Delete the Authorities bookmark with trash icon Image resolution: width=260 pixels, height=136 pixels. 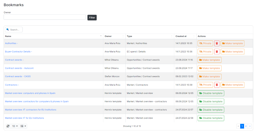[x=217, y=43]
